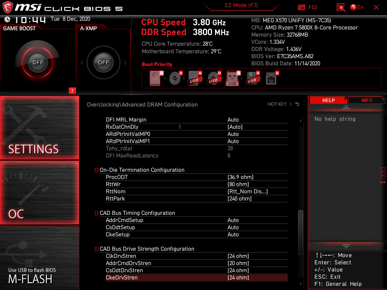Screen dimensions: 387x290
Task: Click the red arrows on right edge
Action: pyautogui.click(x=382, y=182)
